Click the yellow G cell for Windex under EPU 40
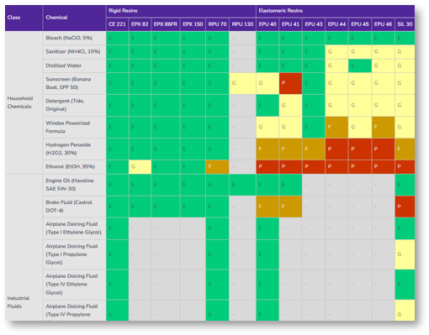Screen dimensions: 429x335 pyautogui.click(x=267, y=127)
